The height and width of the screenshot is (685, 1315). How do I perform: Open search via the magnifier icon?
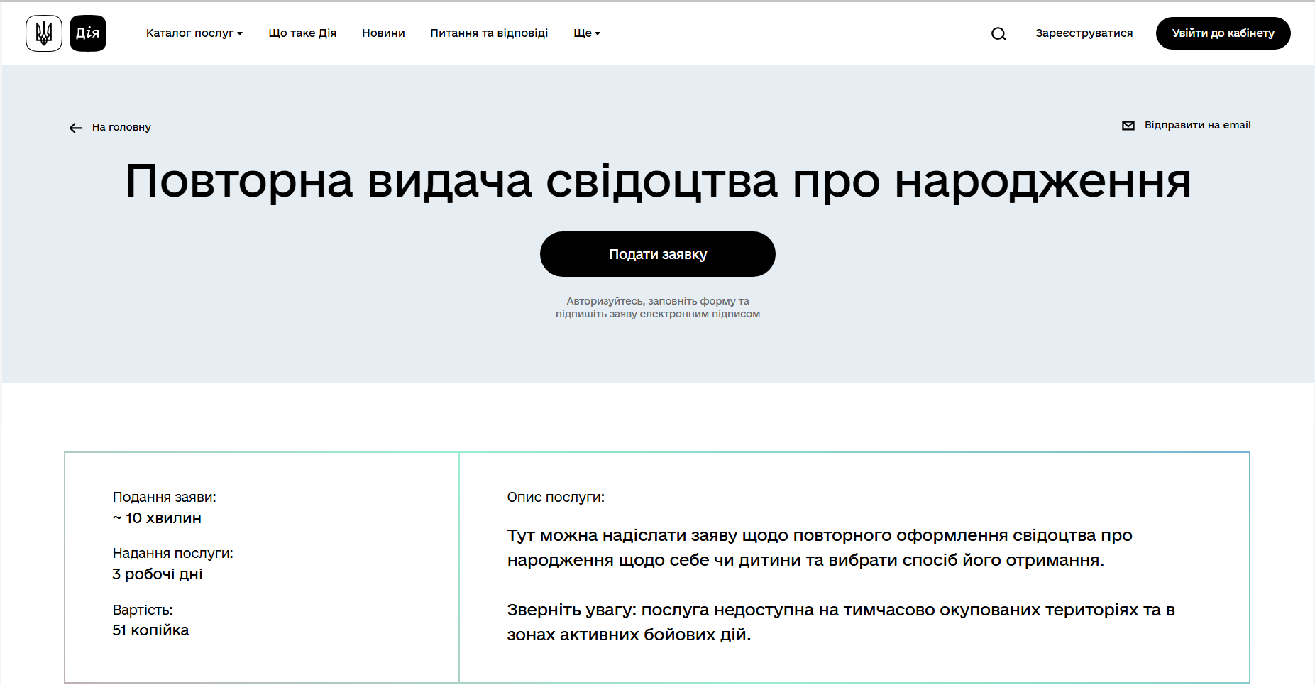(998, 33)
